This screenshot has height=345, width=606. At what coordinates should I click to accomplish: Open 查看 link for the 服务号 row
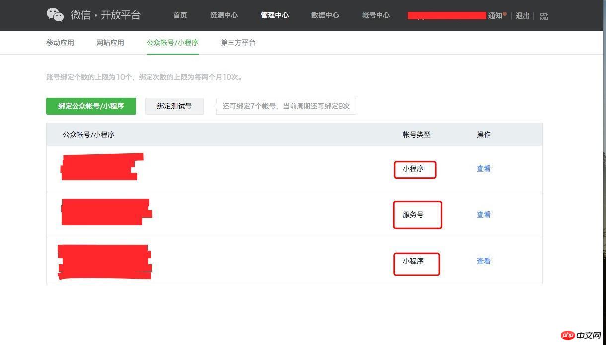(x=483, y=214)
